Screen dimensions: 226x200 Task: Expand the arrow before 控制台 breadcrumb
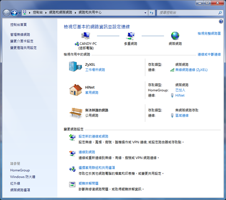[x=30, y=12]
